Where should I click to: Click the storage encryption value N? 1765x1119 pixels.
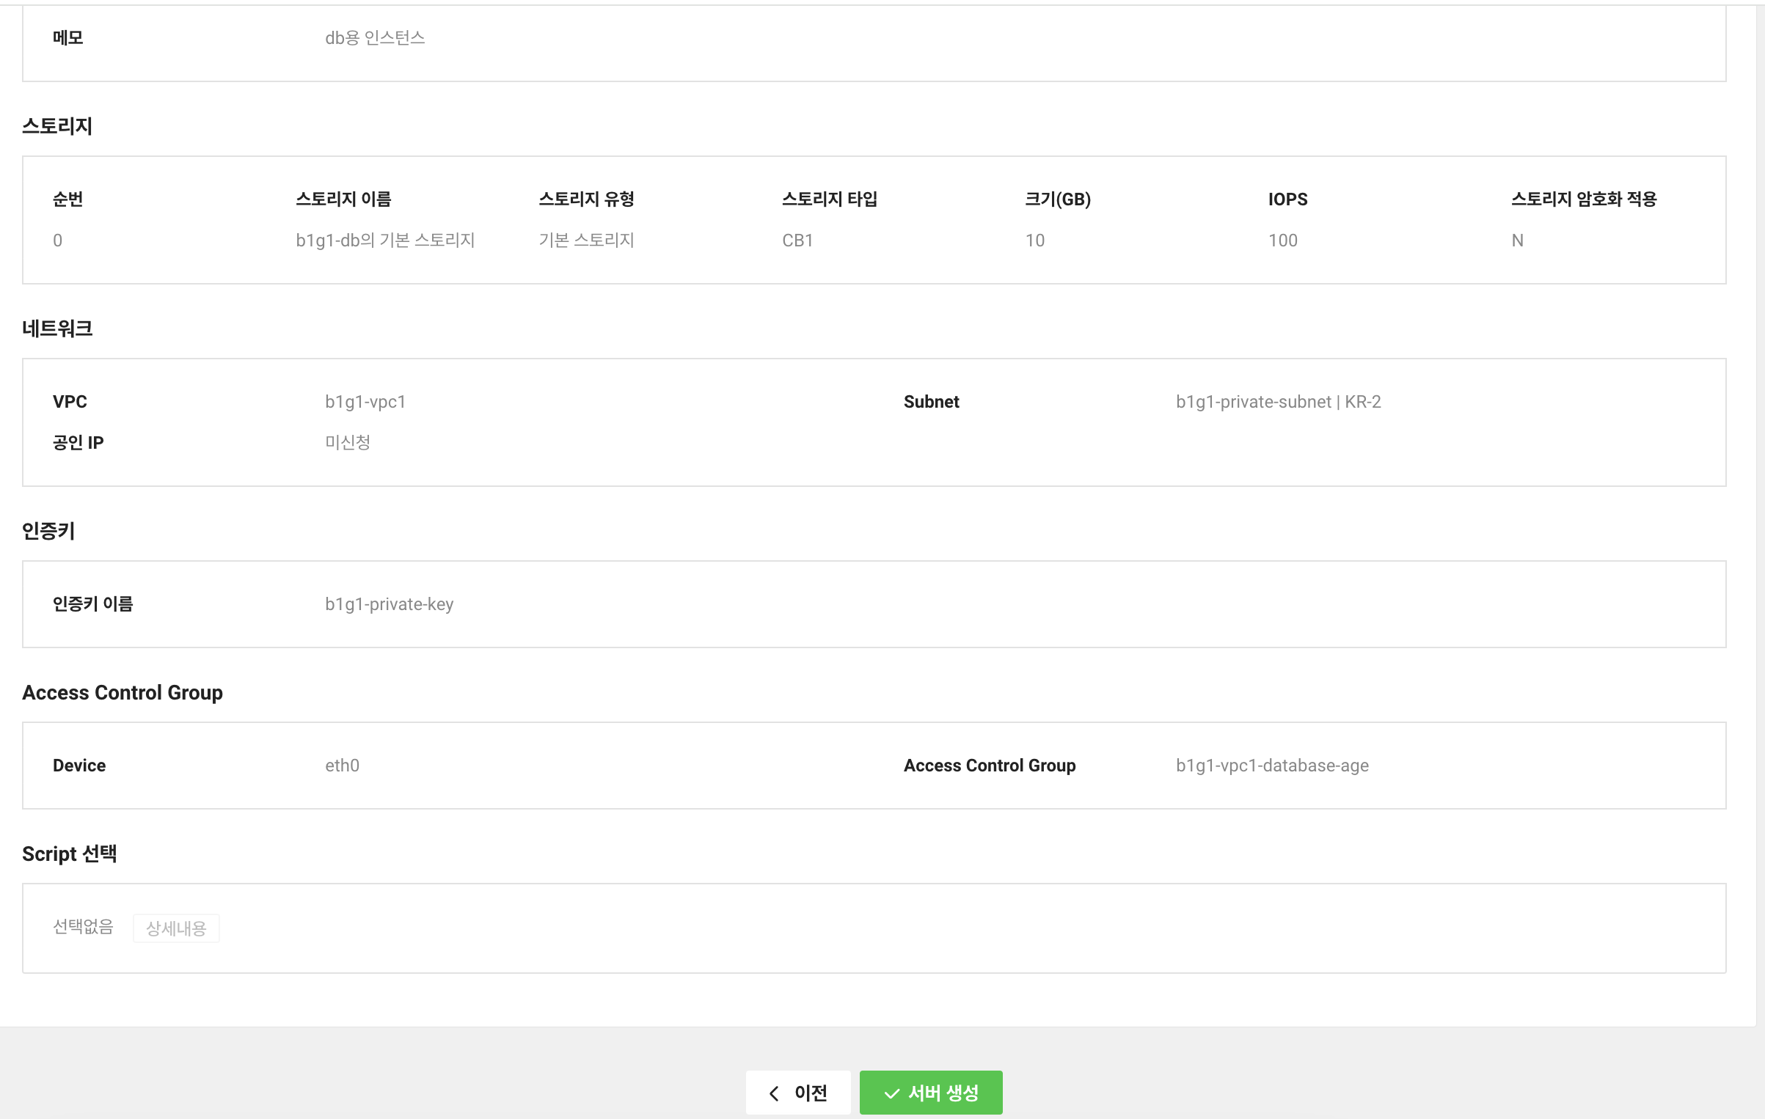[1518, 241]
